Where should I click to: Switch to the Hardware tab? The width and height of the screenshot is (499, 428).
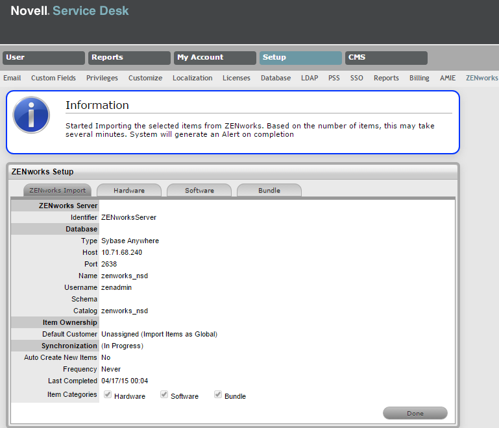coord(128,191)
